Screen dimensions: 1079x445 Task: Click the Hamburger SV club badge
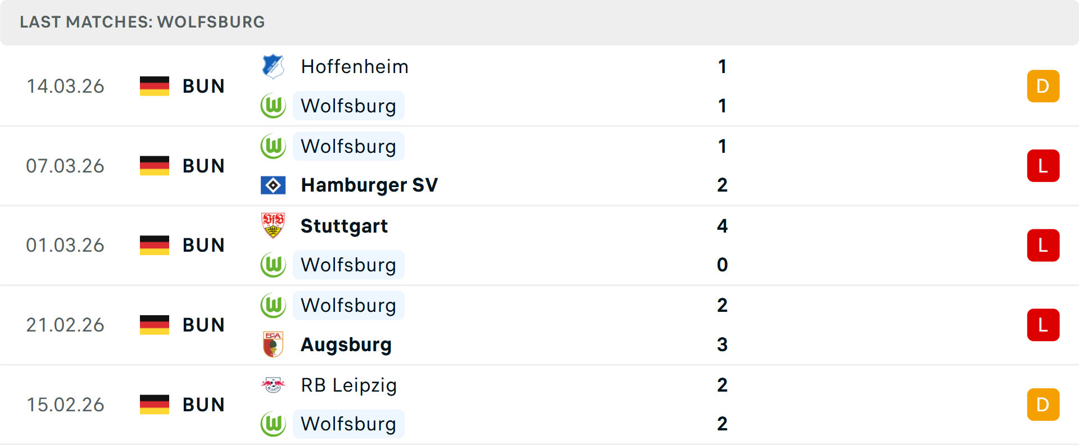[x=273, y=185]
